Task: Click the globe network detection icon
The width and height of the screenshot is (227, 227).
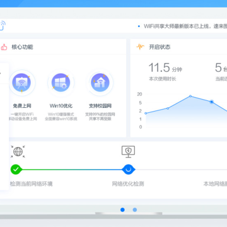Action: click(18, 151)
